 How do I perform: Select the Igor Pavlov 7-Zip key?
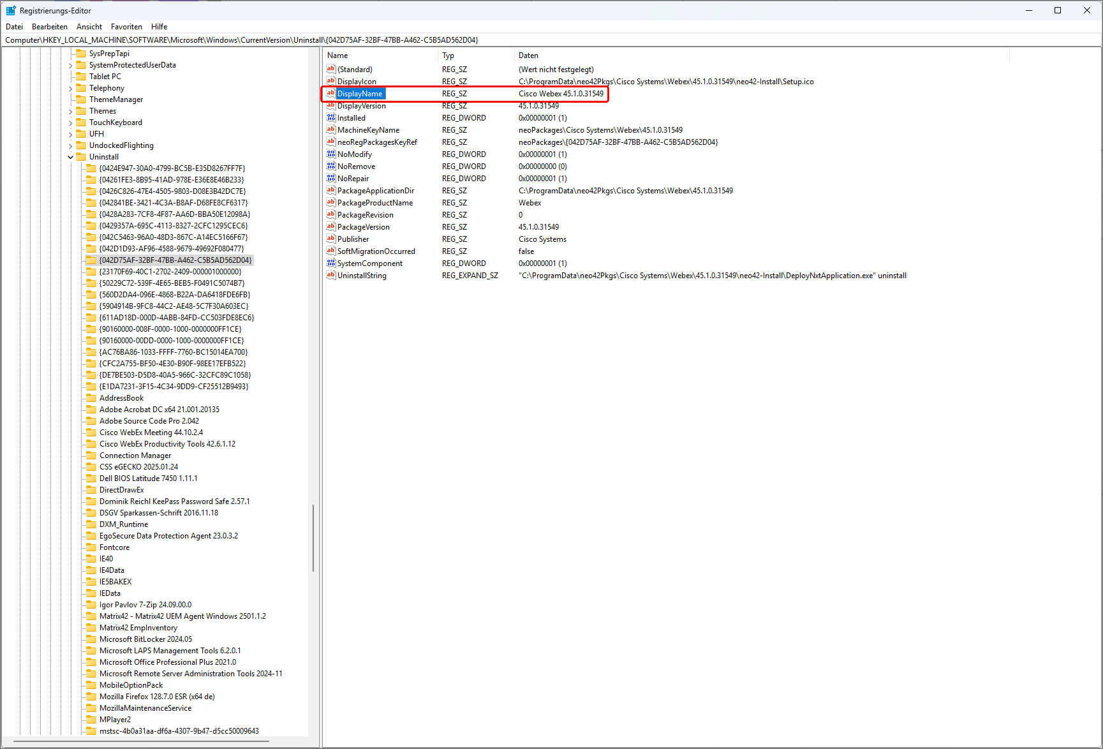click(x=145, y=605)
